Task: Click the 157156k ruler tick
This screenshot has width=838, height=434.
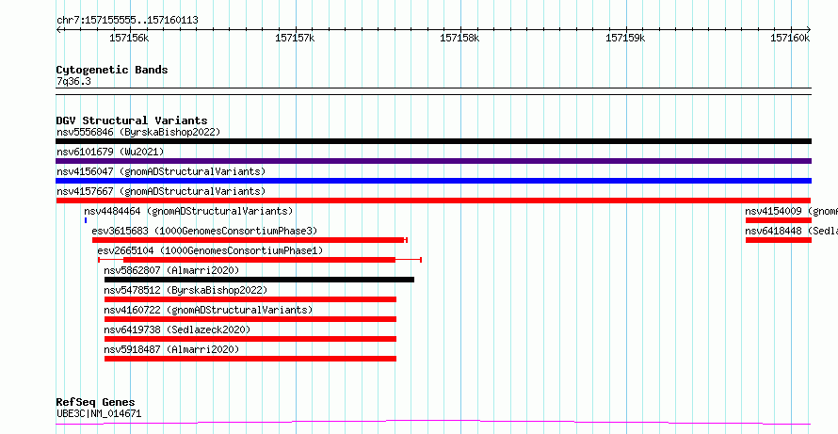Action: tap(129, 38)
